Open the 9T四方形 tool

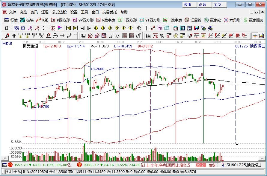click(150, 20)
